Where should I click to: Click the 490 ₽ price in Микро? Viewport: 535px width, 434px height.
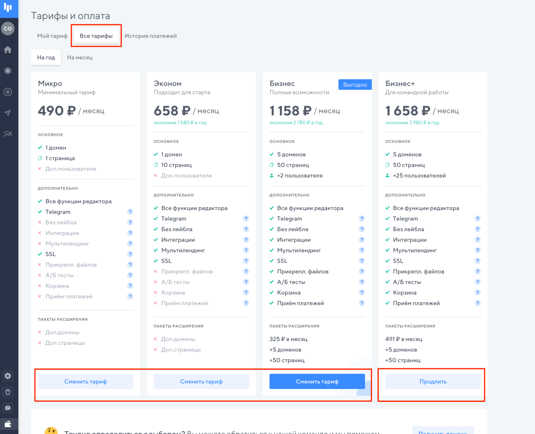click(x=57, y=111)
